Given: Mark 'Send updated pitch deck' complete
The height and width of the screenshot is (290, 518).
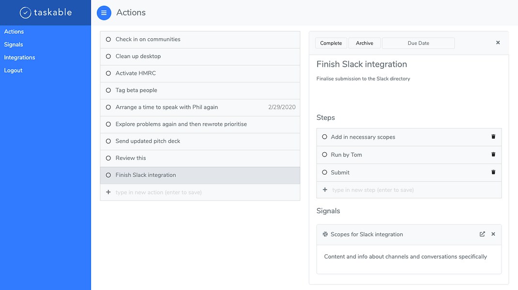Looking at the screenshot, I should point(108,141).
